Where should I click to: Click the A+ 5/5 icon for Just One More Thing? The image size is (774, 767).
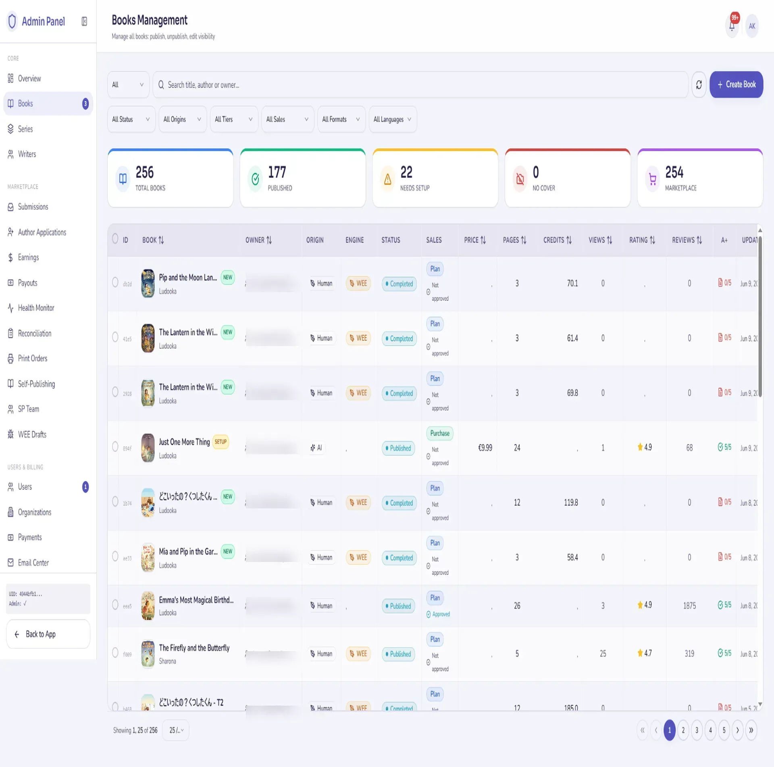(x=724, y=447)
